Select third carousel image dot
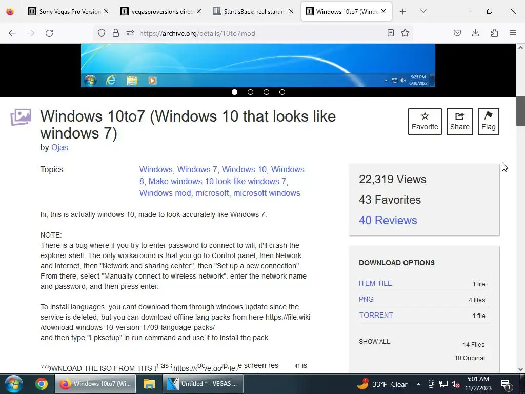The width and height of the screenshot is (525, 394). 266,92
